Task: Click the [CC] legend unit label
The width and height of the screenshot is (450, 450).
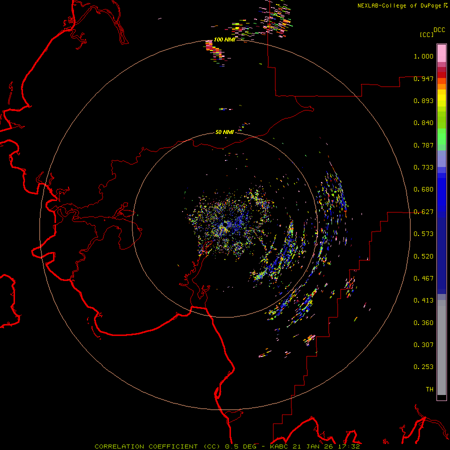Action: coord(426,34)
